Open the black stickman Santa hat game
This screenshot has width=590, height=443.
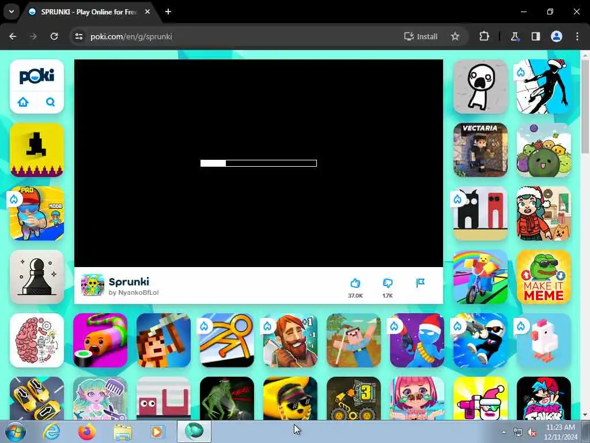[544, 87]
